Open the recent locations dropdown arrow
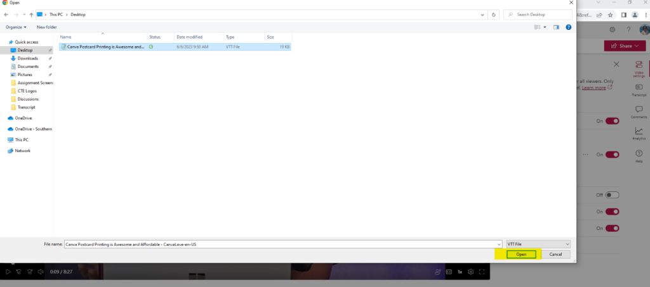 [x=23, y=15]
